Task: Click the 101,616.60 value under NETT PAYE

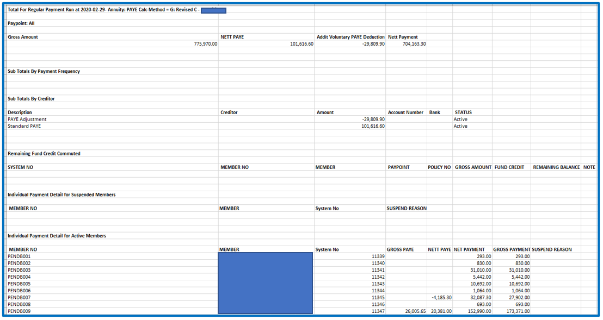Action: [301, 44]
